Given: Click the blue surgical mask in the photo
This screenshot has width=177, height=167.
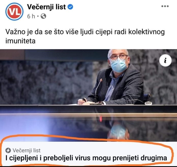Looking at the screenshot, I should point(119,65).
